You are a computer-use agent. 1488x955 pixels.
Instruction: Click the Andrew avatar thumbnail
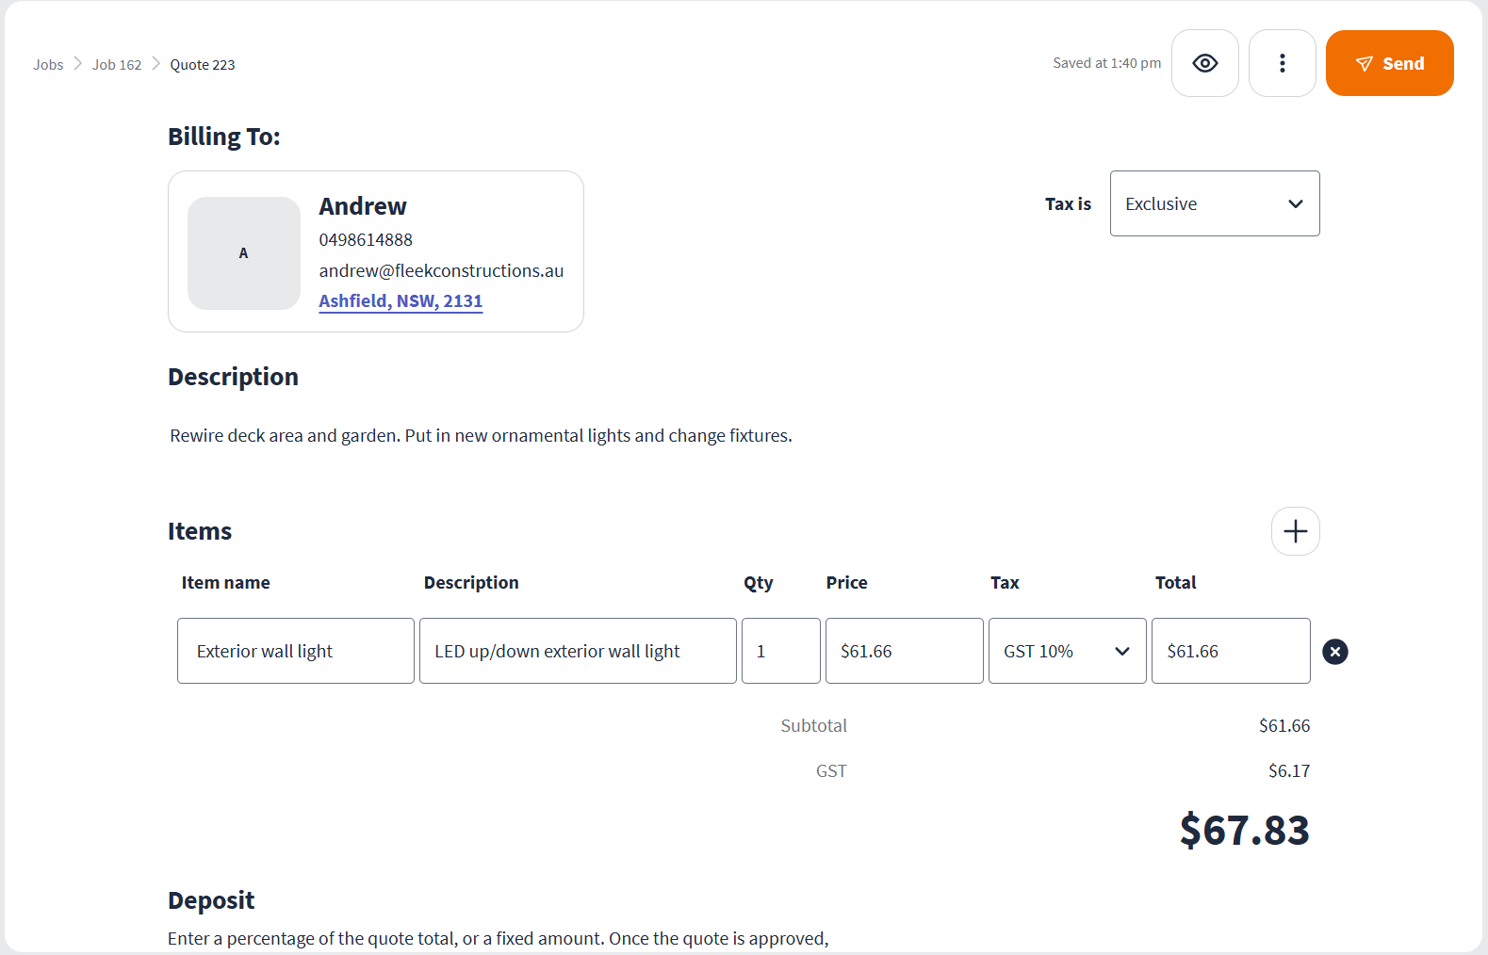[244, 253]
